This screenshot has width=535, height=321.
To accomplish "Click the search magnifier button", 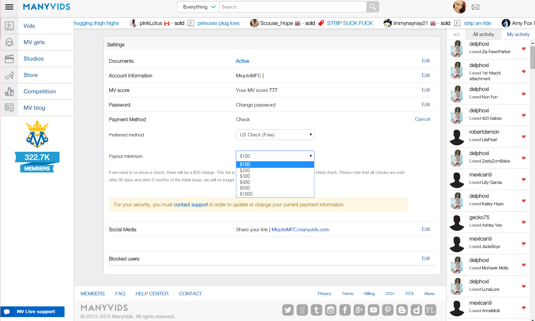I will (372, 7).
